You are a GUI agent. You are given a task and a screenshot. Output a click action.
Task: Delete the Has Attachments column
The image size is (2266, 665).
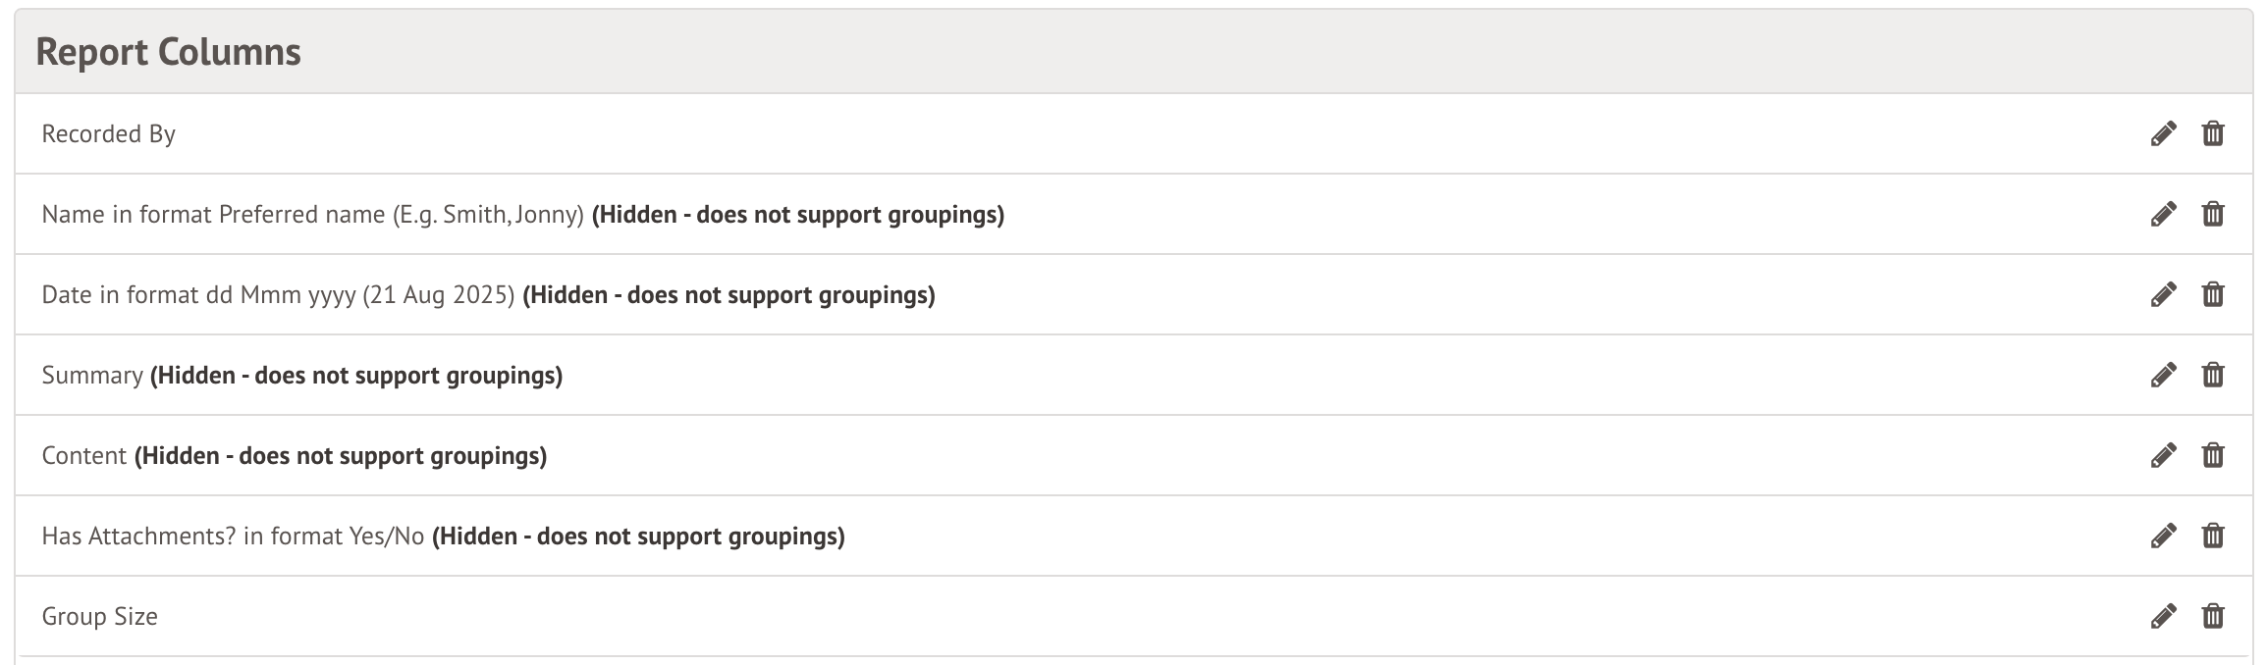(2213, 536)
